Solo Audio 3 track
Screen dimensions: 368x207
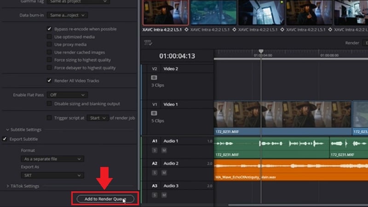coord(155,195)
